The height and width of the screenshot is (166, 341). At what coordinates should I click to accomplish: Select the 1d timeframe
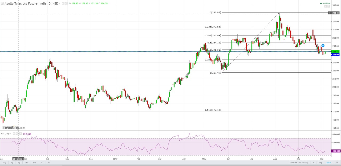click(49, 162)
